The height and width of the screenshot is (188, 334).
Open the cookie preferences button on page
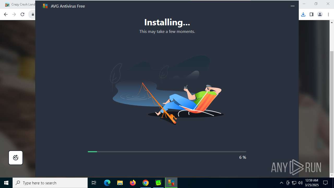[16, 158]
